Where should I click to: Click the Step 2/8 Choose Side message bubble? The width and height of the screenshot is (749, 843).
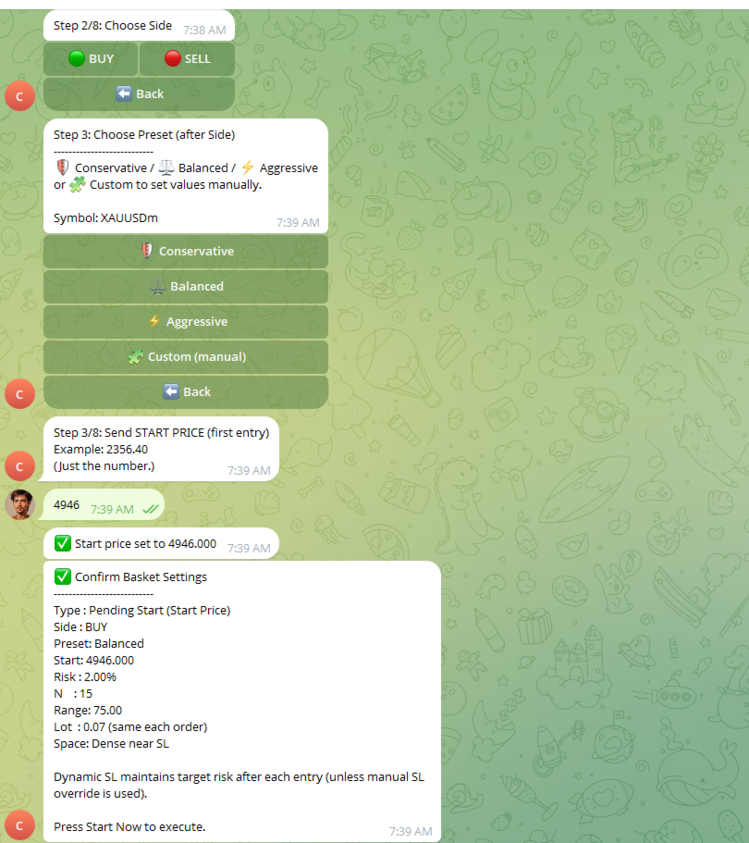139,25
